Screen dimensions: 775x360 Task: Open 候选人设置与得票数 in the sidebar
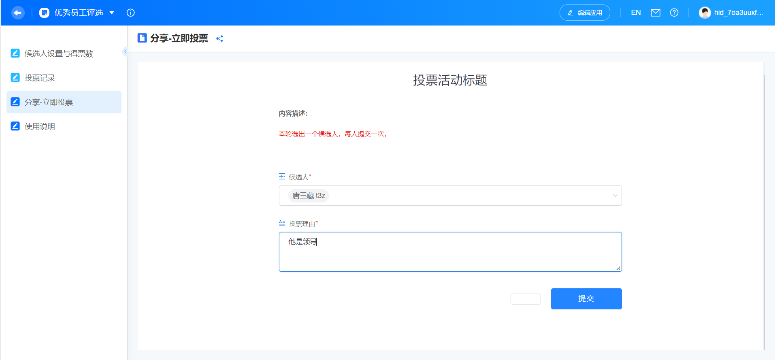64,53
